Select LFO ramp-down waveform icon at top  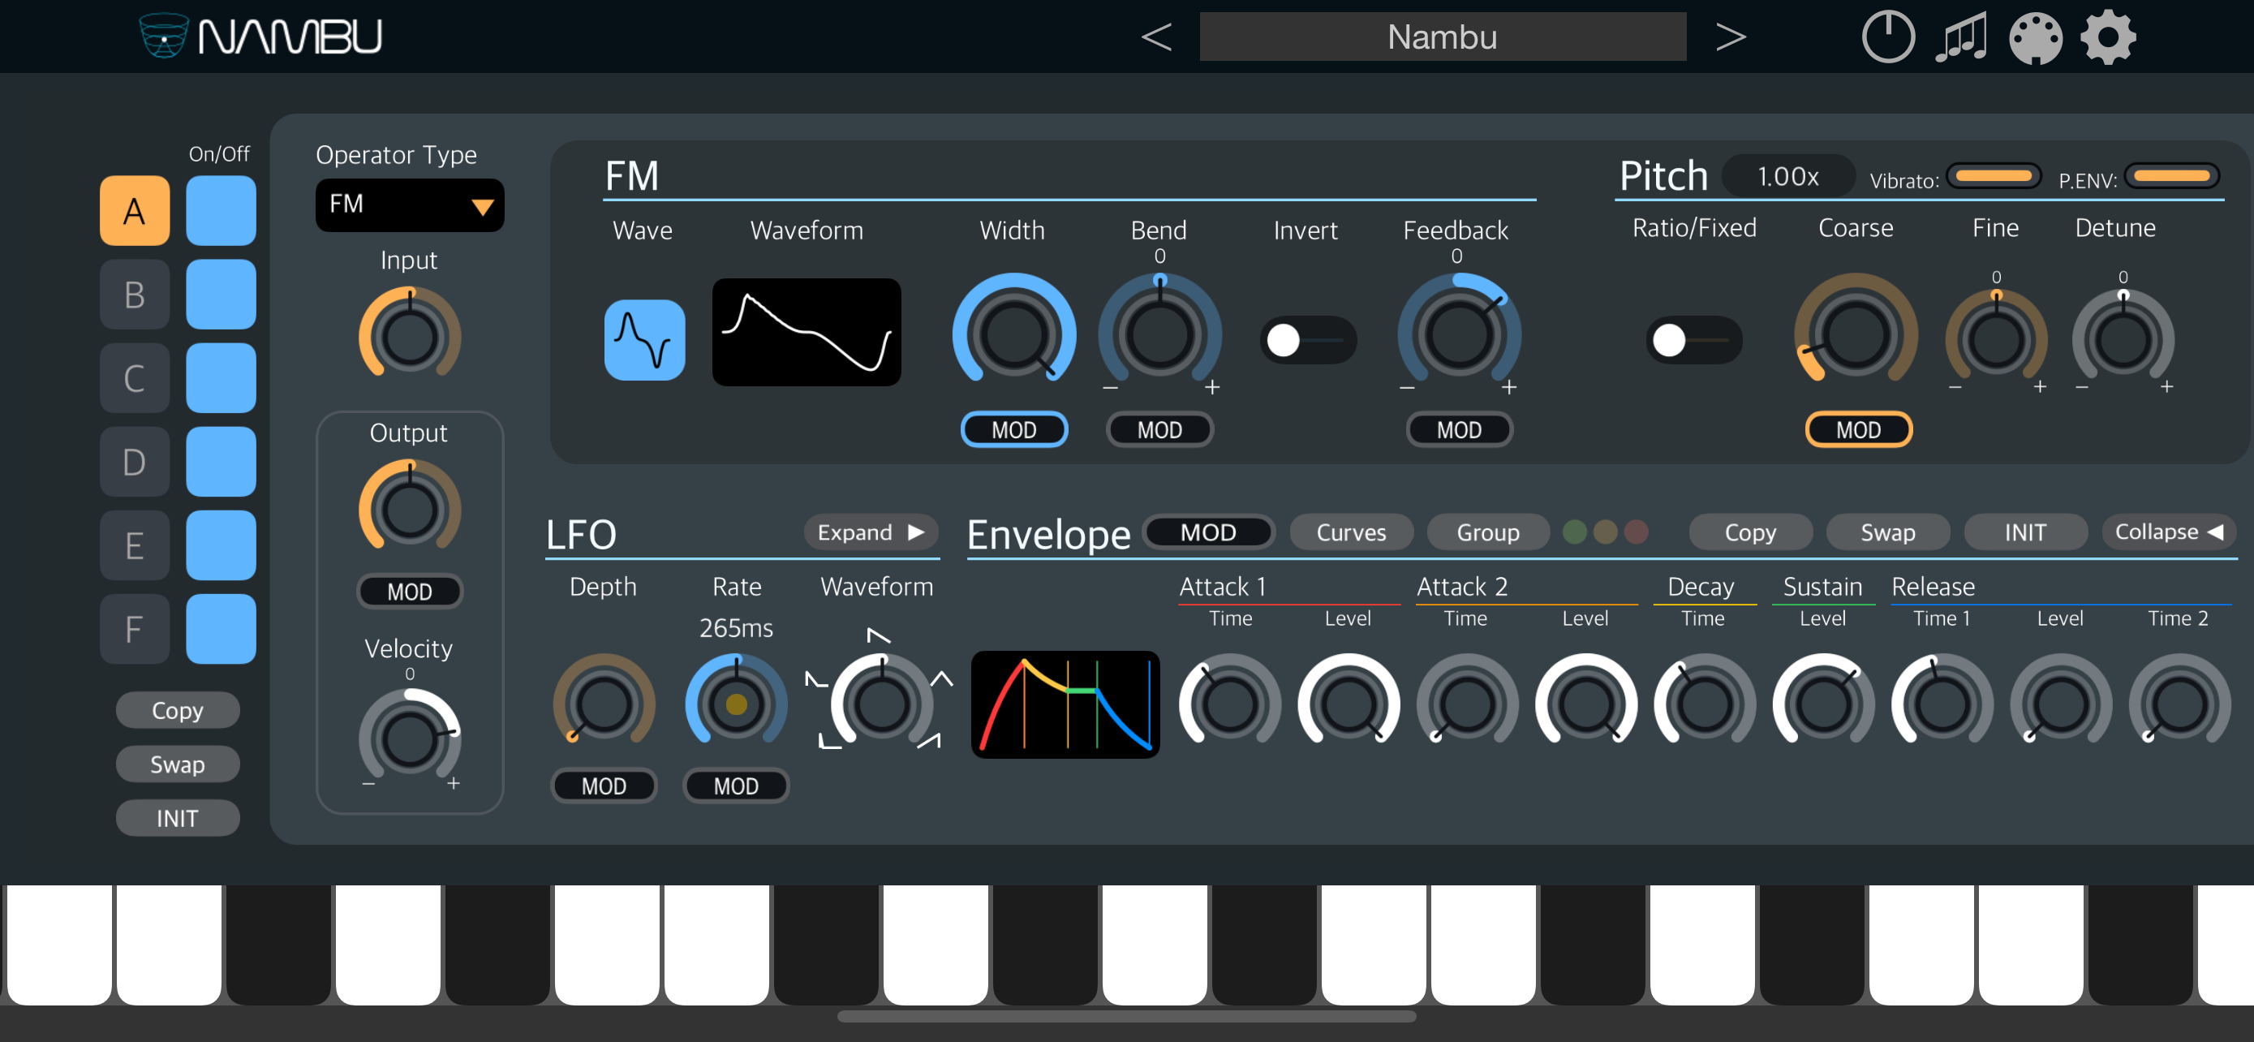pos(878,635)
